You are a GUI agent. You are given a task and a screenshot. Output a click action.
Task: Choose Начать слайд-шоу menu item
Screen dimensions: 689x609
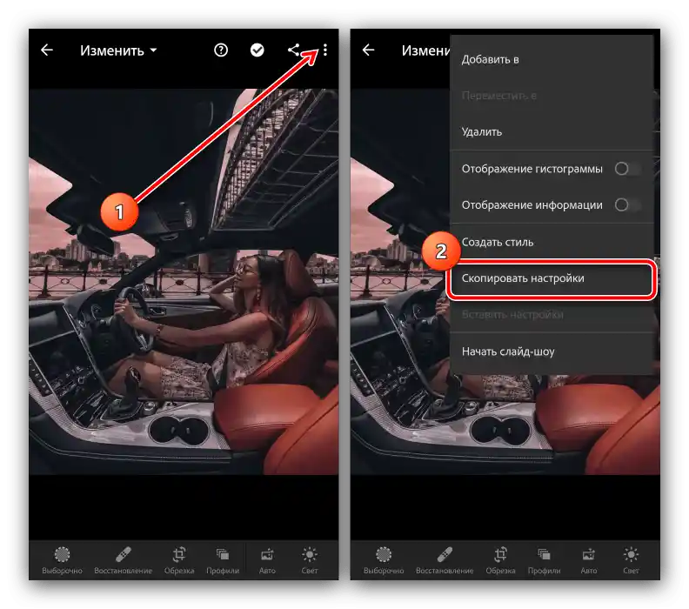click(552, 351)
